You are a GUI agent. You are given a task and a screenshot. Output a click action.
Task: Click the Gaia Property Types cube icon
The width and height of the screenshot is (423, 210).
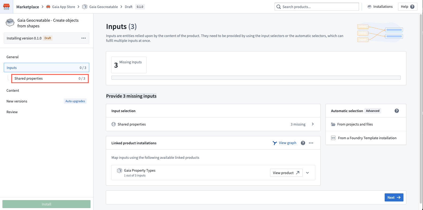coord(119,171)
